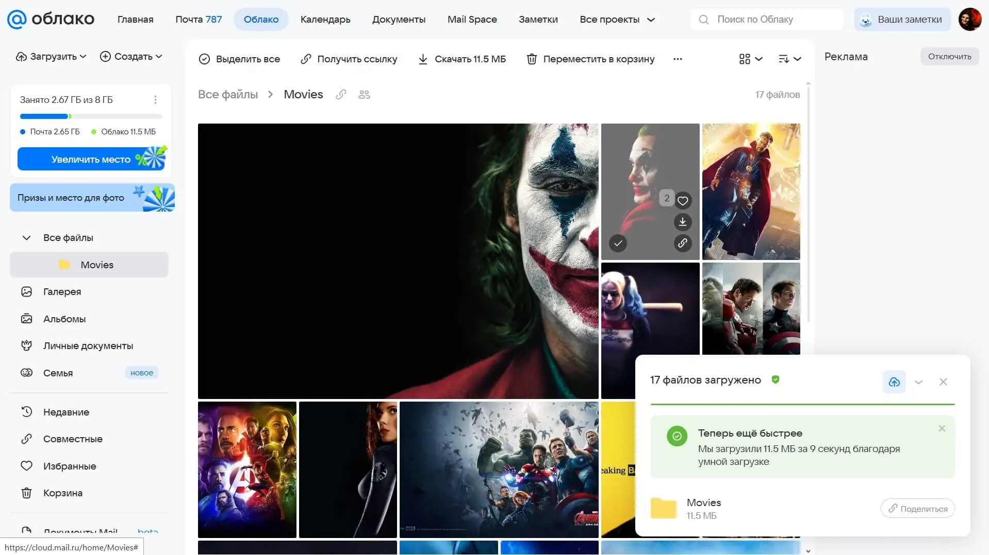Click the cloud upload icon in upload panel

point(894,382)
